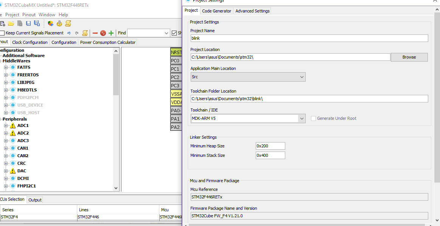440x226 pixels.
Task: Click tree panel scroll down arrow
Action: click(116, 189)
